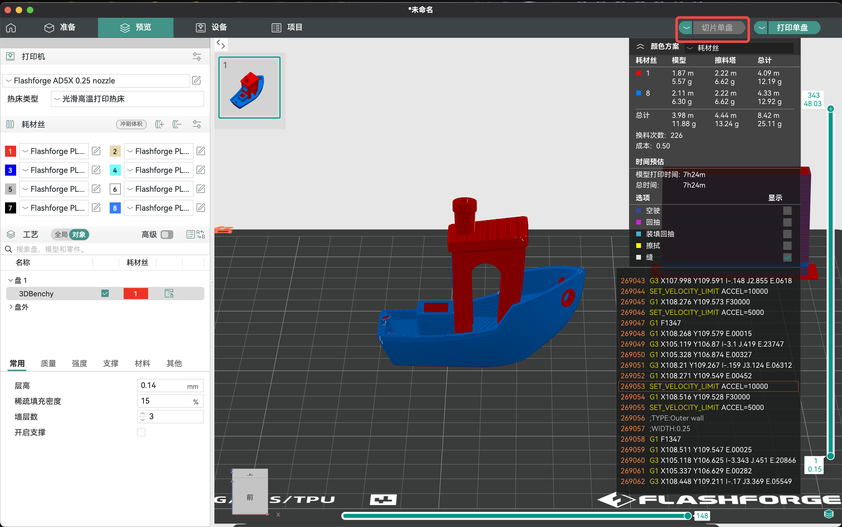Open filament 2 preset dropdown
The height and width of the screenshot is (527, 842).
158,151
